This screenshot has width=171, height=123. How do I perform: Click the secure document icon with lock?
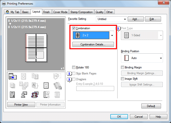(x=12, y=95)
